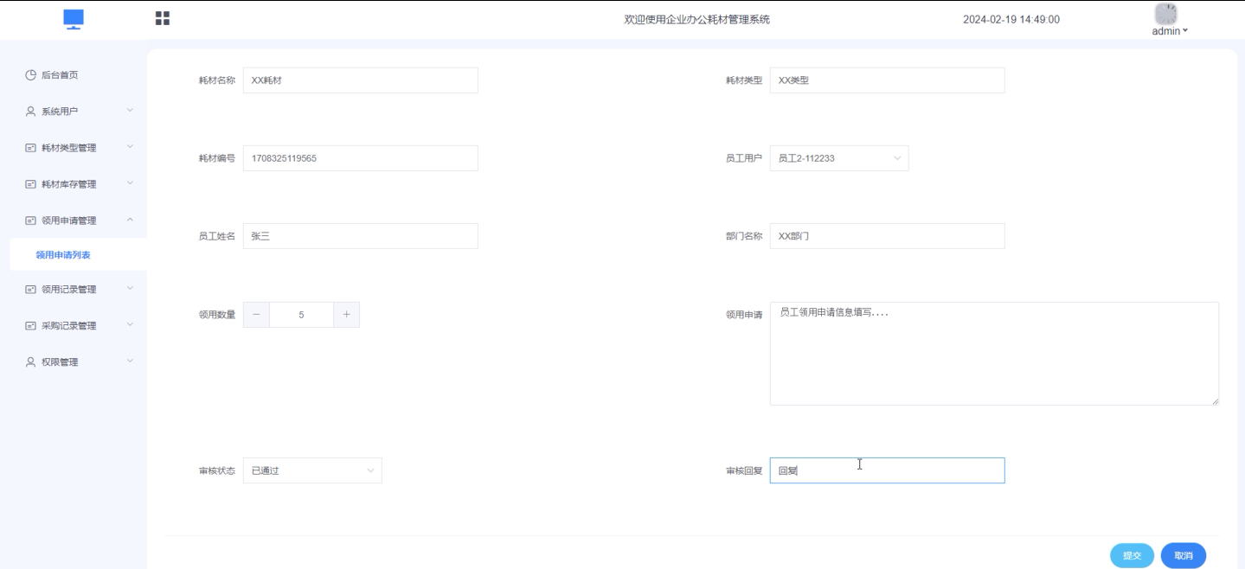Click the icon beside 领用申请管理
The image size is (1245, 569).
point(31,221)
